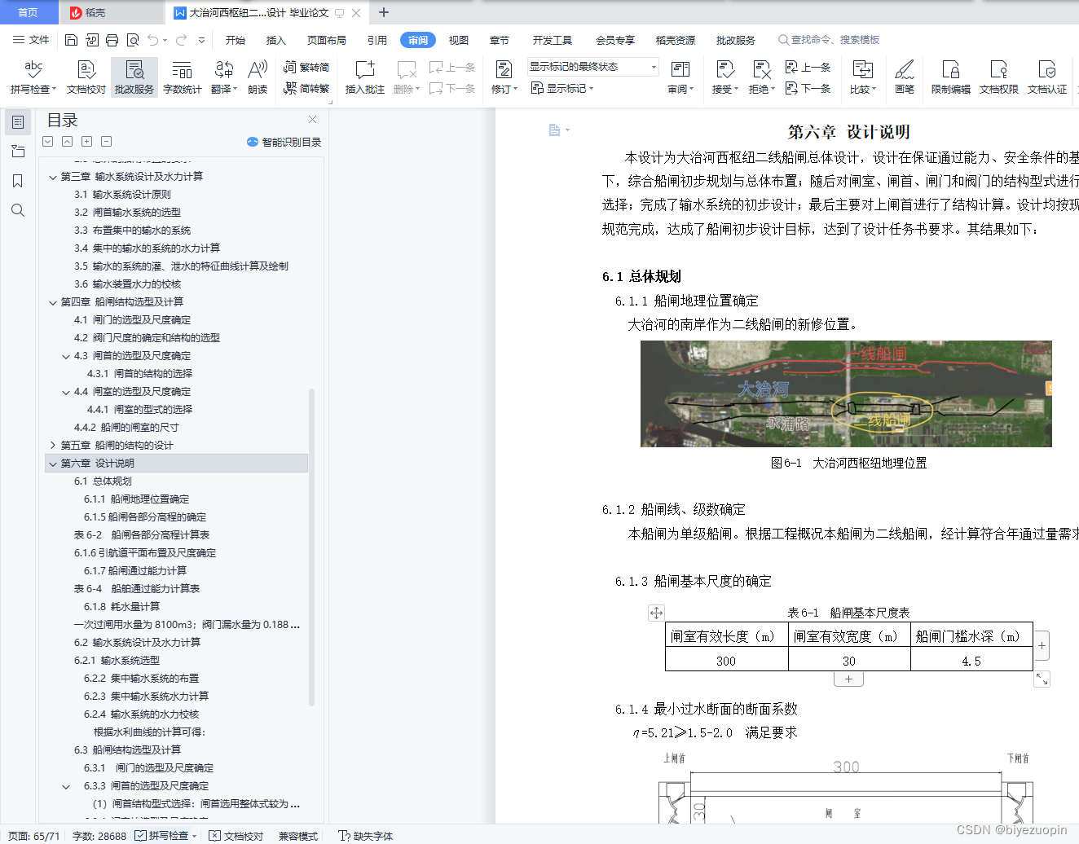Click the search commands box 查找命令
The height and width of the screenshot is (844, 1079).
[x=829, y=40]
